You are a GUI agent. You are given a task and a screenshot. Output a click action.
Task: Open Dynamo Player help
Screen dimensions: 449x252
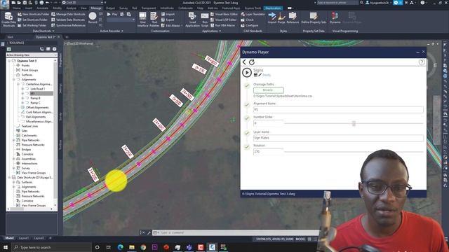422,62
